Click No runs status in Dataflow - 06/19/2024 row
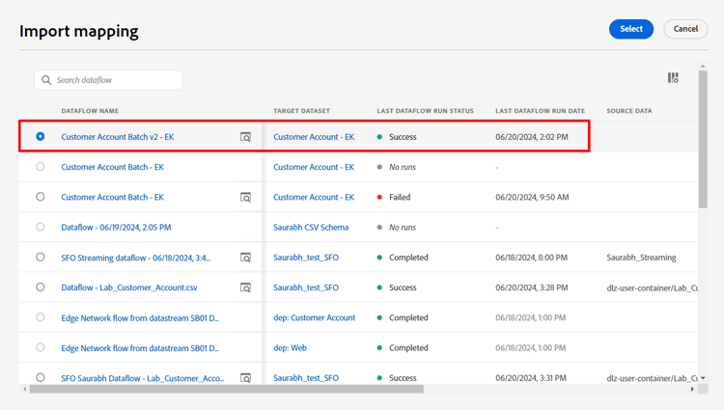The image size is (724, 410). click(403, 228)
